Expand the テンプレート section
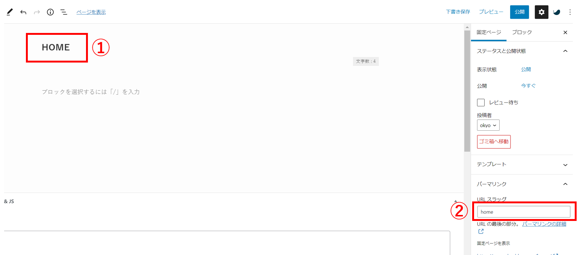The height and width of the screenshot is (255, 583). (565, 165)
